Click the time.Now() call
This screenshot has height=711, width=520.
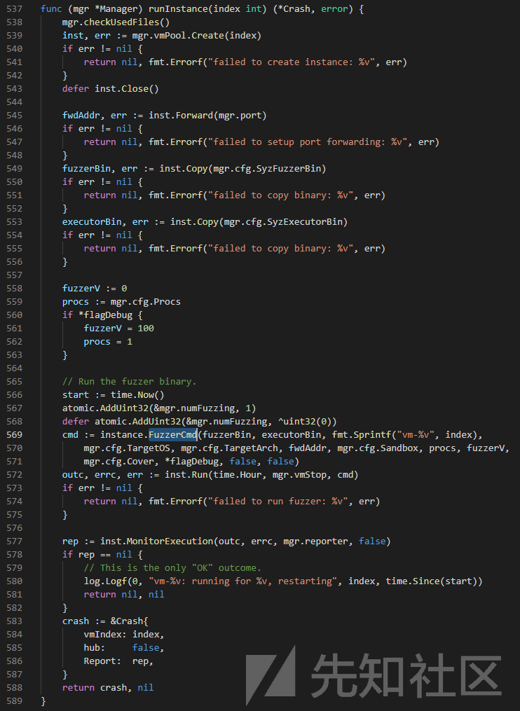[x=137, y=394]
